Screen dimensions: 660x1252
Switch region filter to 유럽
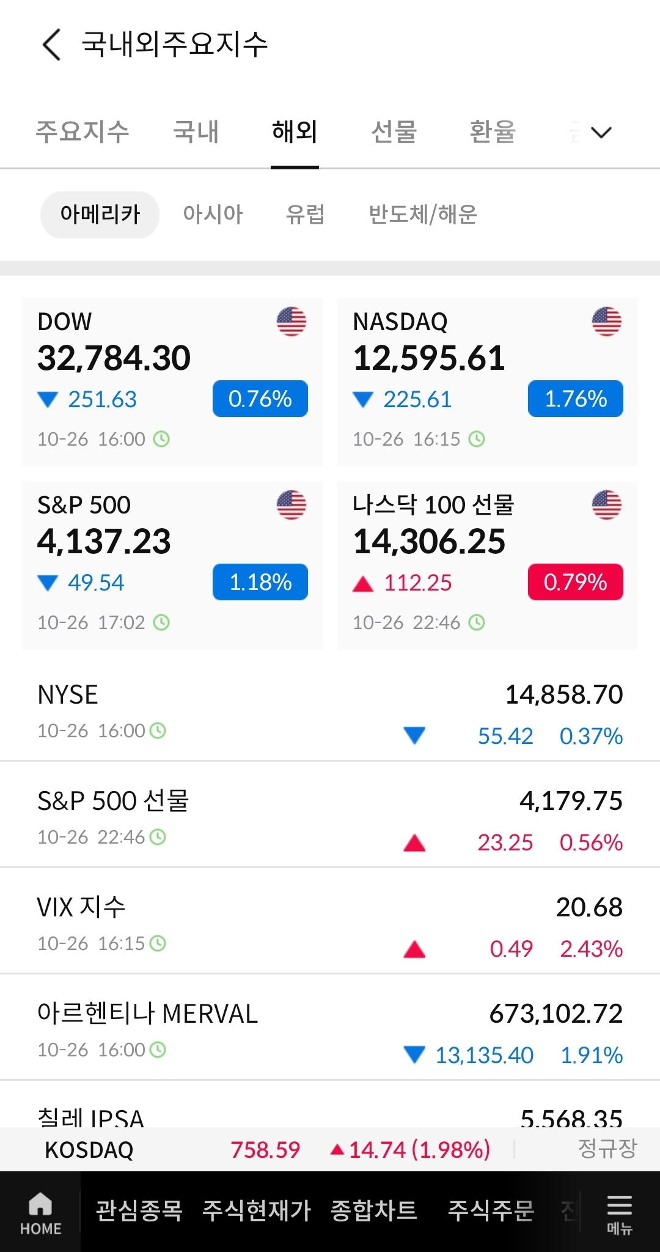point(306,215)
